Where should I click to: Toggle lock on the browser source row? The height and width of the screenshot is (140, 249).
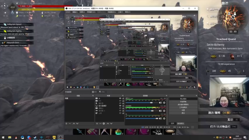(x=123, y=113)
